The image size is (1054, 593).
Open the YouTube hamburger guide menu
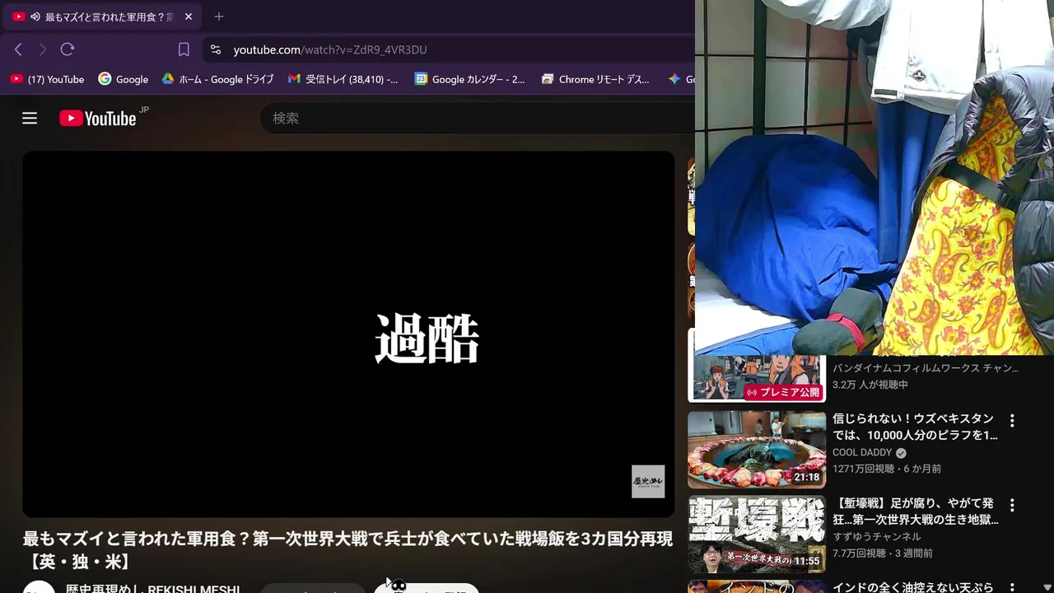(x=30, y=119)
